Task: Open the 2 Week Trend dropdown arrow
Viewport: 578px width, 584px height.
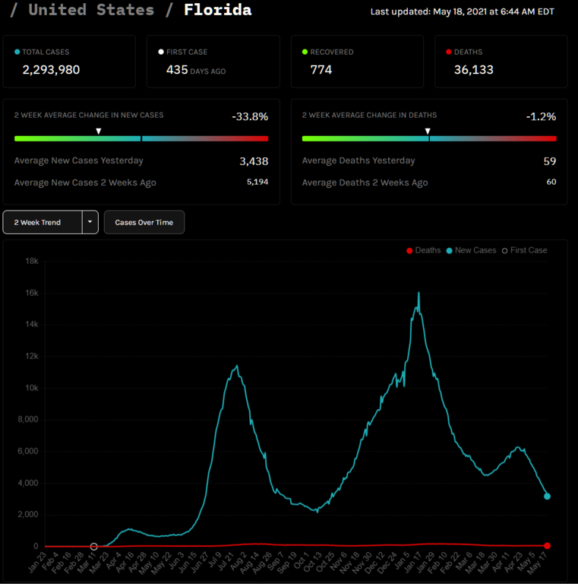Action: tap(90, 222)
